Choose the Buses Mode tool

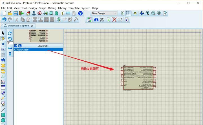coord(3,60)
